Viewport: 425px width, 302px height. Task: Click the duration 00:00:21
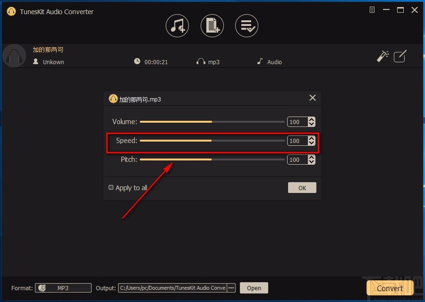tap(156, 62)
